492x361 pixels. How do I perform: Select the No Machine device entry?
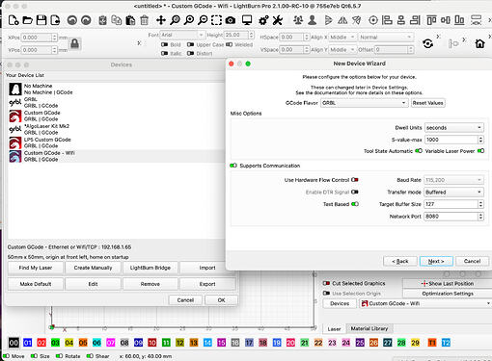click(116, 89)
